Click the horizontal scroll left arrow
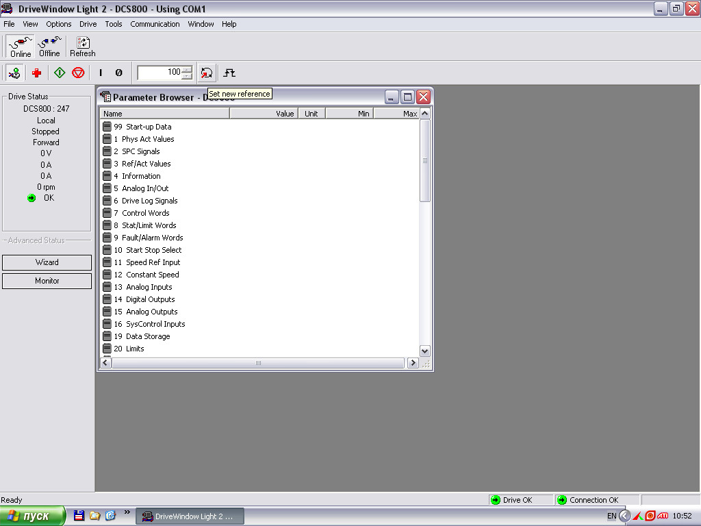The width and height of the screenshot is (701, 526). pyautogui.click(x=105, y=363)
